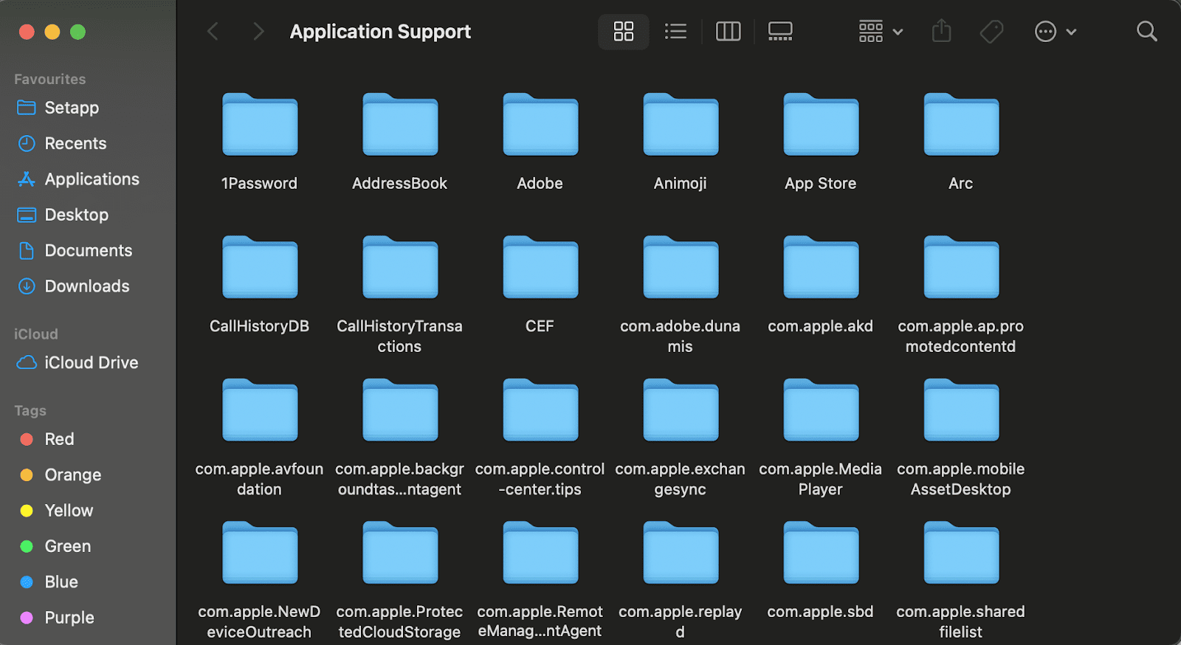Click the Search magnifier icon
Viewport: 1181px width, 645px height.
click(1146, 32)
